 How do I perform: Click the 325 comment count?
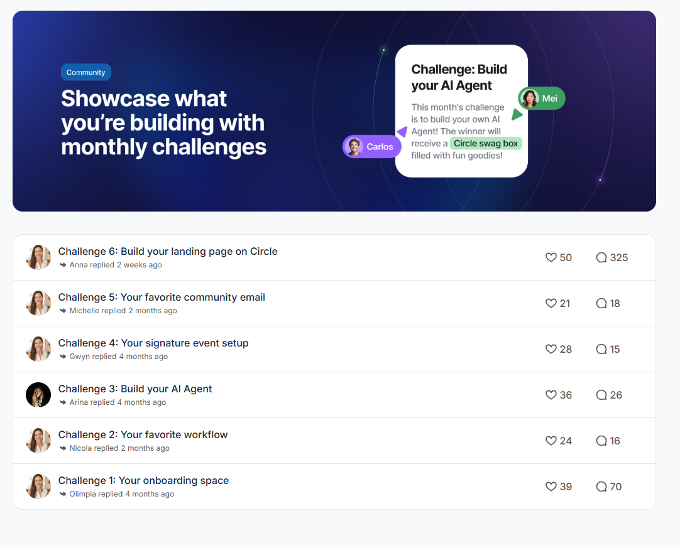[619, 258]
